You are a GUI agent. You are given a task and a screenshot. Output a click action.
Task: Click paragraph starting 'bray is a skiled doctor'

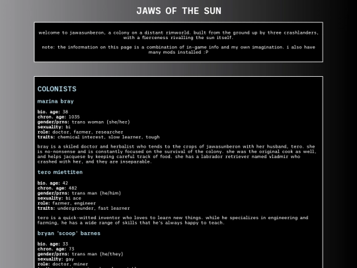click(x=177, y=154)
